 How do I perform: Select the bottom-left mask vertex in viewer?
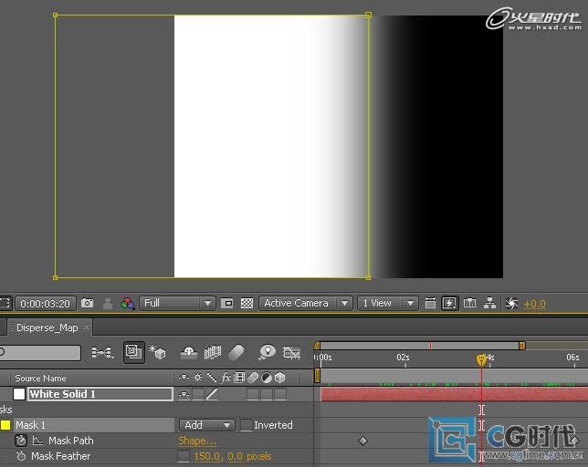coord(55,277)
